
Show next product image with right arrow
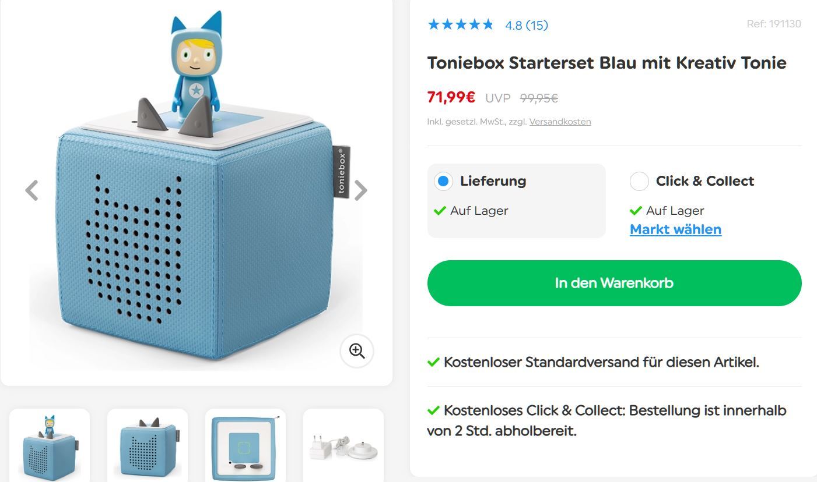click(x=361, y=190)
